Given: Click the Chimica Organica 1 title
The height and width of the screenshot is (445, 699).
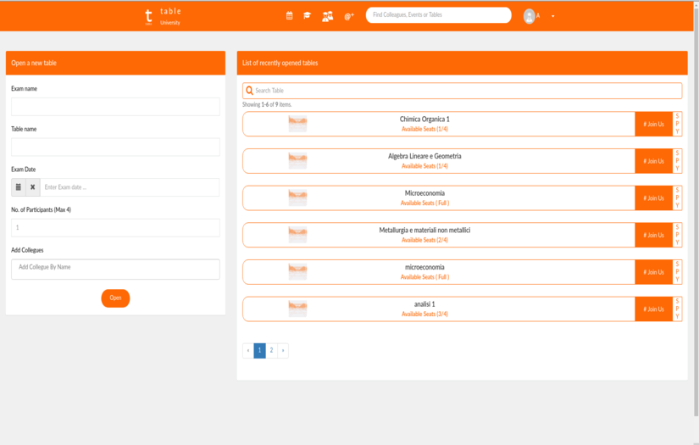Looking at the screenshot, I should pos(424,119).
